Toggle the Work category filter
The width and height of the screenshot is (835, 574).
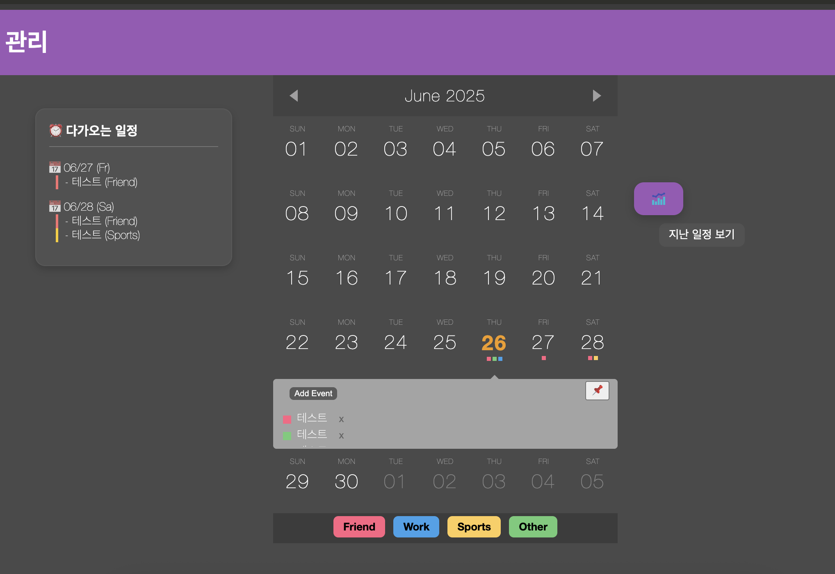416,527
